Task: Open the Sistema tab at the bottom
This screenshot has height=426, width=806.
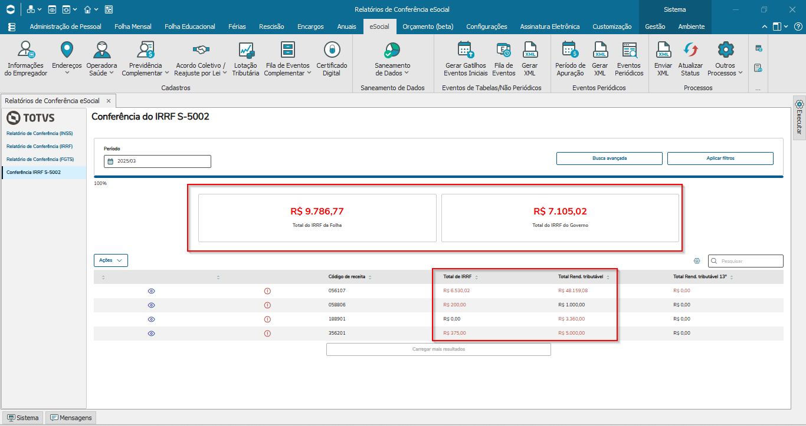Action: click(x=23, y=418)
